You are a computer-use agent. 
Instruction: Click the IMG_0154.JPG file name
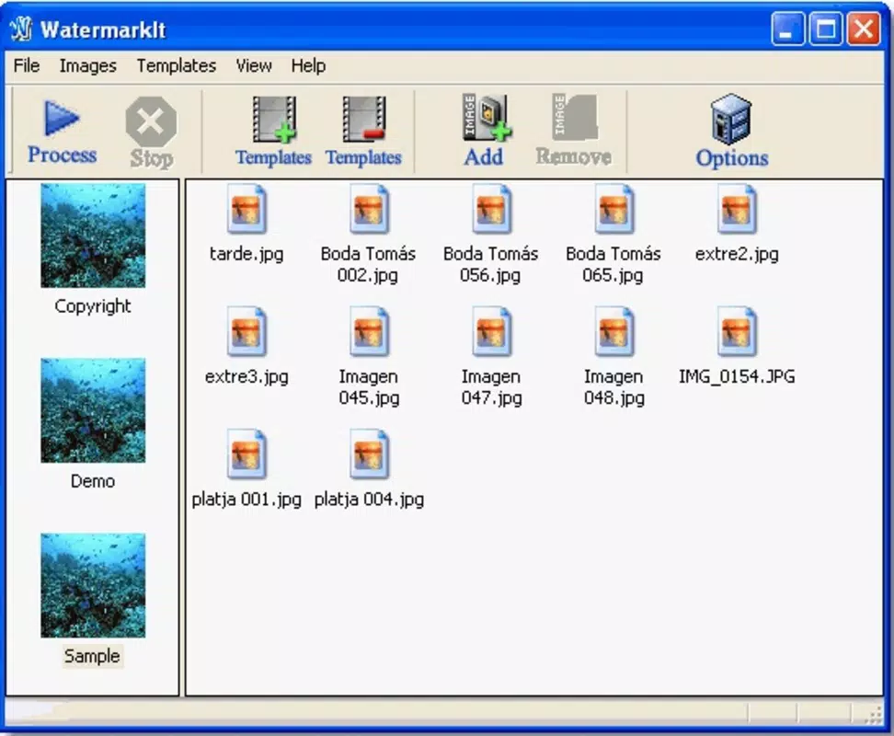pyautogui.click(x=737, y=376)
